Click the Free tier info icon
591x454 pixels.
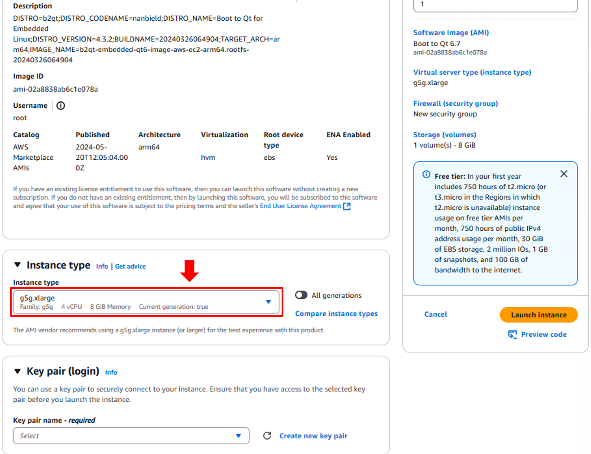click(426, 175)
